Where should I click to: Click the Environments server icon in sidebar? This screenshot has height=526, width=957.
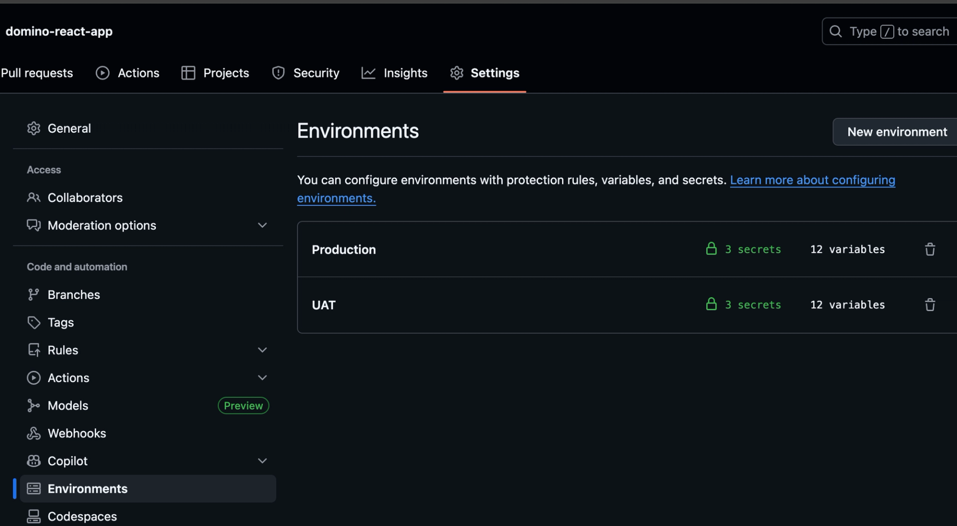33,489
